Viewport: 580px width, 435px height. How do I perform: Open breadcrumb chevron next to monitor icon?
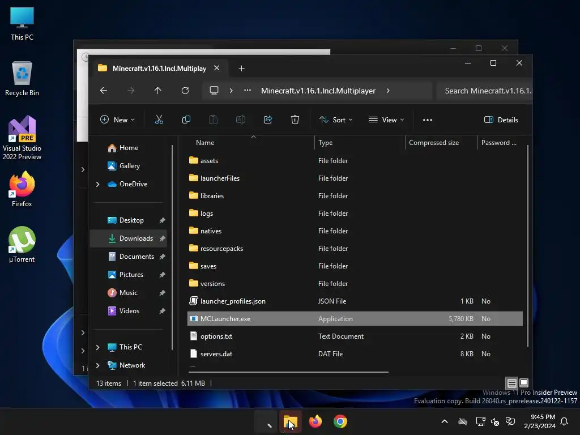[231, 91]
